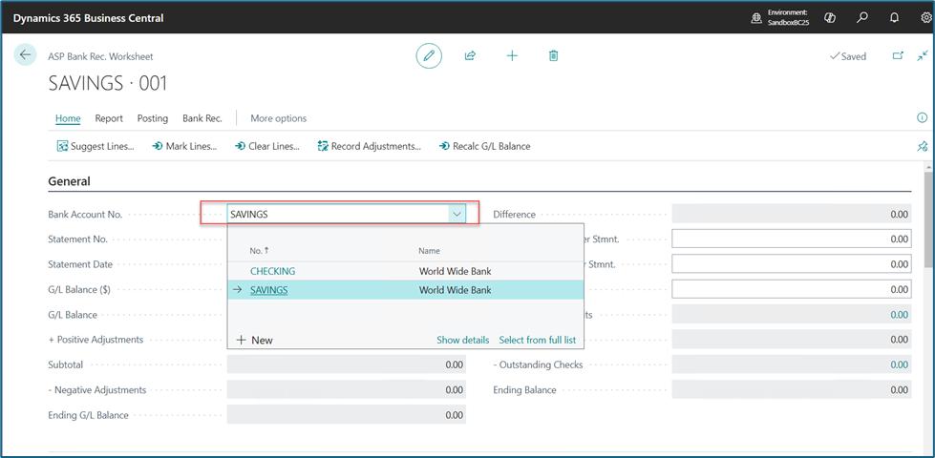Create new record with plus icon
Image resolution: width=935 pixels, height=458 pixels.
click(512, 56)
